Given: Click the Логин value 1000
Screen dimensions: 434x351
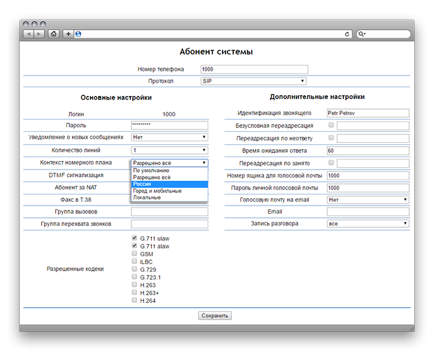Looking at the screenshot, I should tap(169, 114).
